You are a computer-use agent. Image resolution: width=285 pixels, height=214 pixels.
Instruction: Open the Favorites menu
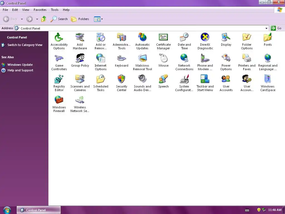pyautogui.click(x=40, y=10)
